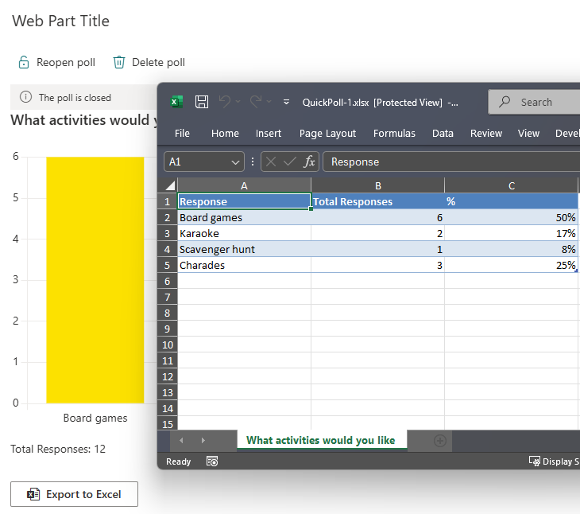Viewport: 580px width, 514px height.
Task: Switch to the Home ribbon tab
Action: click(x=225, y=134)
